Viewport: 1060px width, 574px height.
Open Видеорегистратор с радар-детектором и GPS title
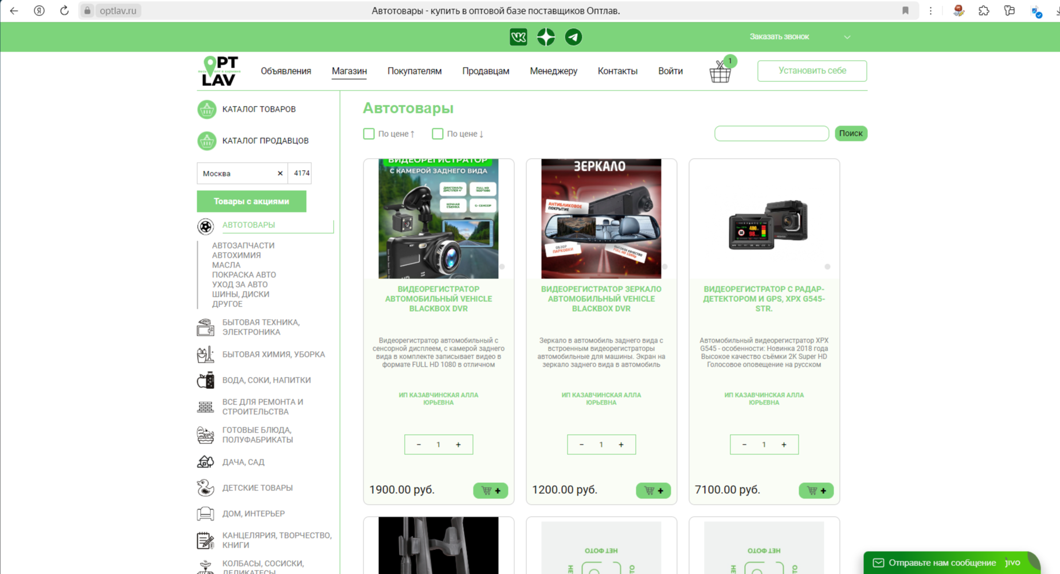tap(764, 299)
